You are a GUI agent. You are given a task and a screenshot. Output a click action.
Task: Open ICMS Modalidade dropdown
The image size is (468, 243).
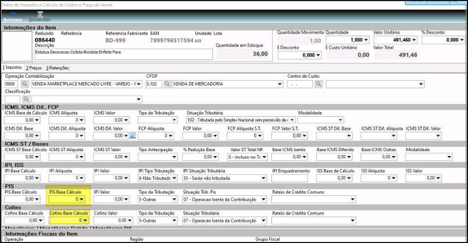(x=340, y=120)
